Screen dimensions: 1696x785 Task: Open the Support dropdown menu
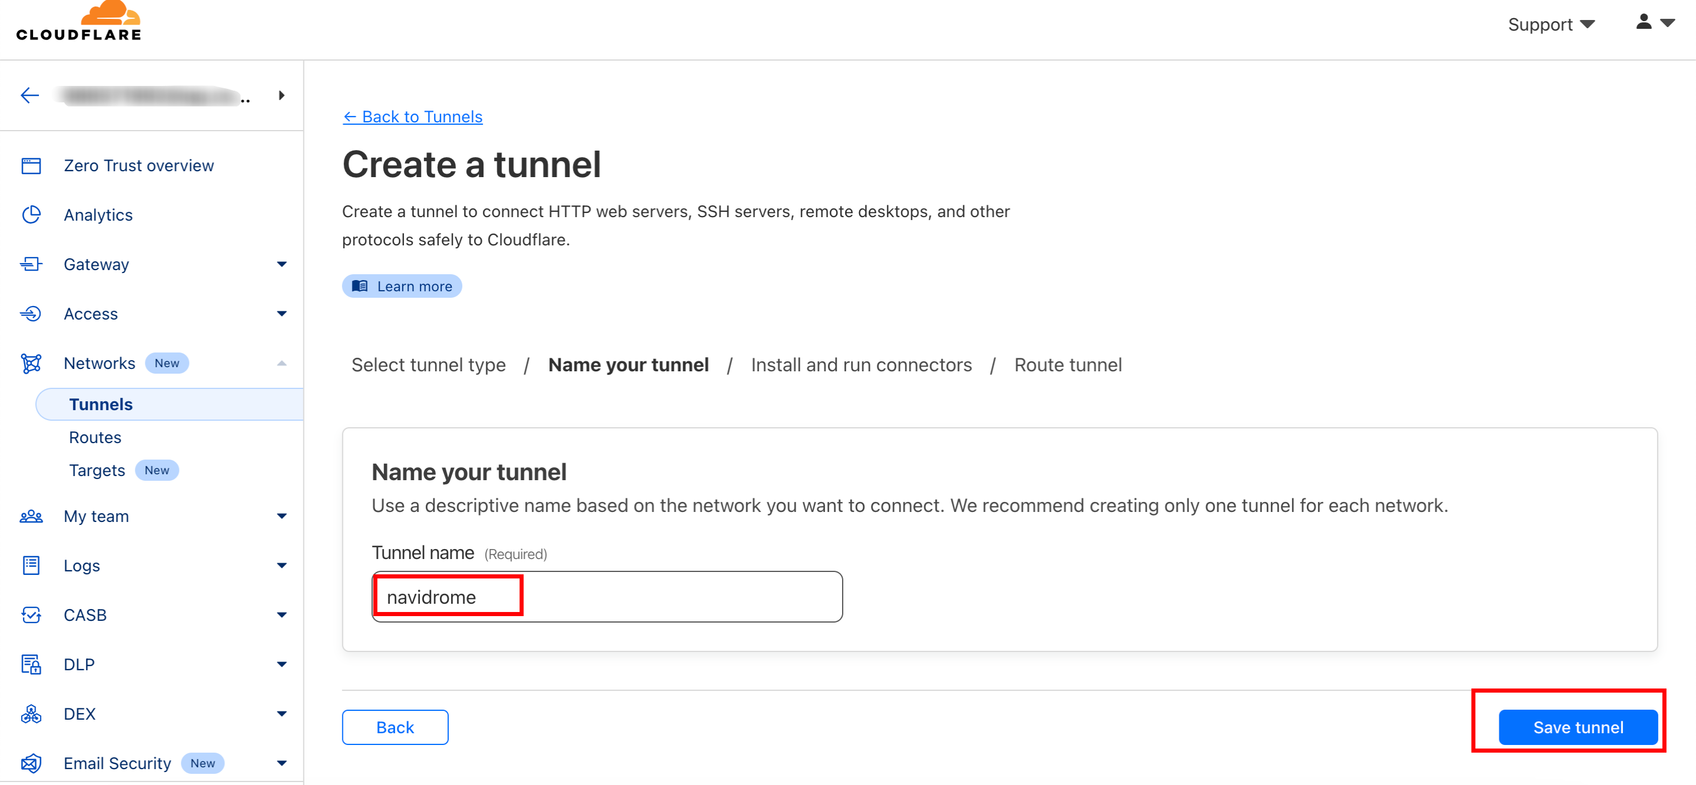(x=1551, y=25)
